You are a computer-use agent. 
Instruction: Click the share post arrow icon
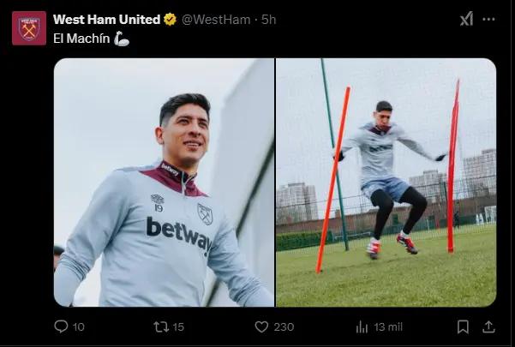click(488, 326)
